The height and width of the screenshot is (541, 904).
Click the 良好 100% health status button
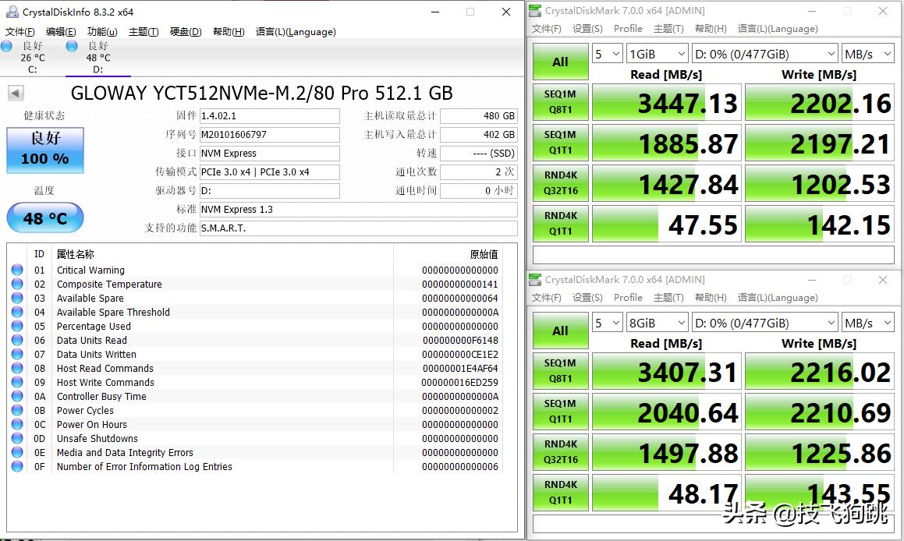pos(45,150)
